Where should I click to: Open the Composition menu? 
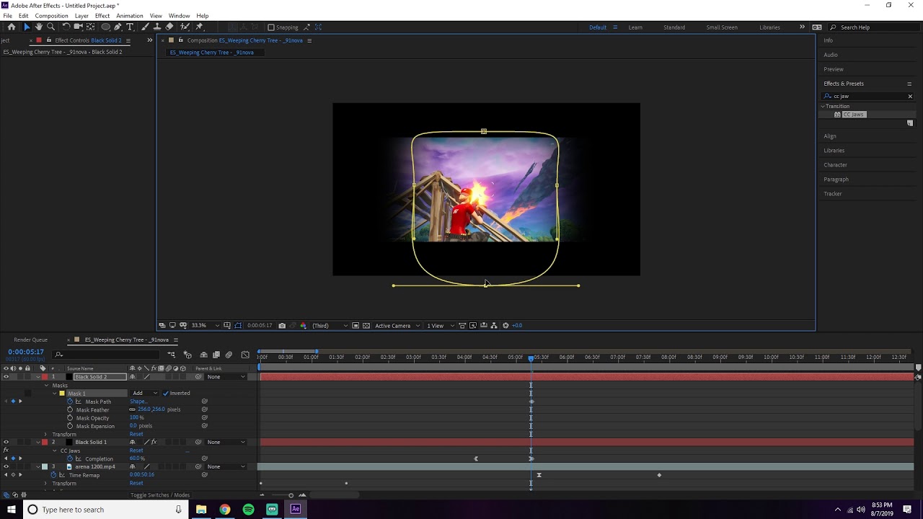51,16
